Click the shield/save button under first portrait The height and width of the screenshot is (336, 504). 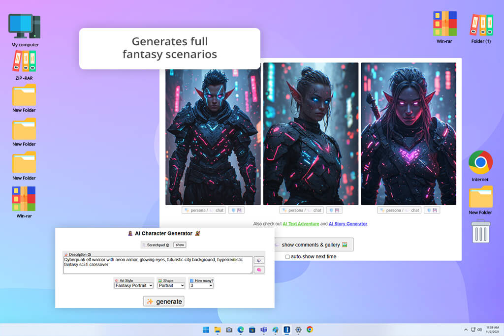[237, 211]
